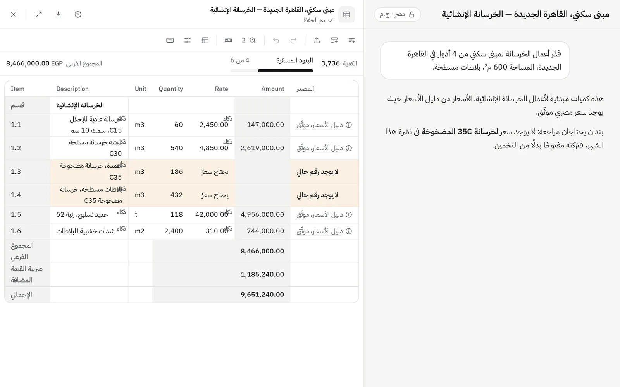Screen dimensions: 620x387
Task: Click the quantity 540 cell in row 1.2
Action: (x=170, y=148)
